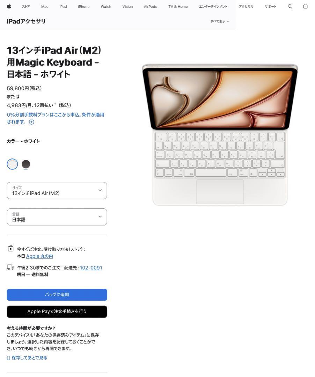Open the 言語 dropdown
This screenshot has height=377, width=315.
(57, 217)
